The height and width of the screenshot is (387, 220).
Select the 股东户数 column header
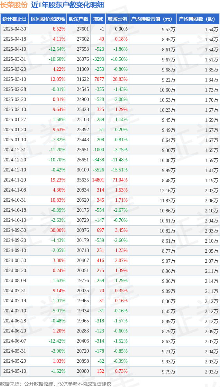[x=79, y=19]
